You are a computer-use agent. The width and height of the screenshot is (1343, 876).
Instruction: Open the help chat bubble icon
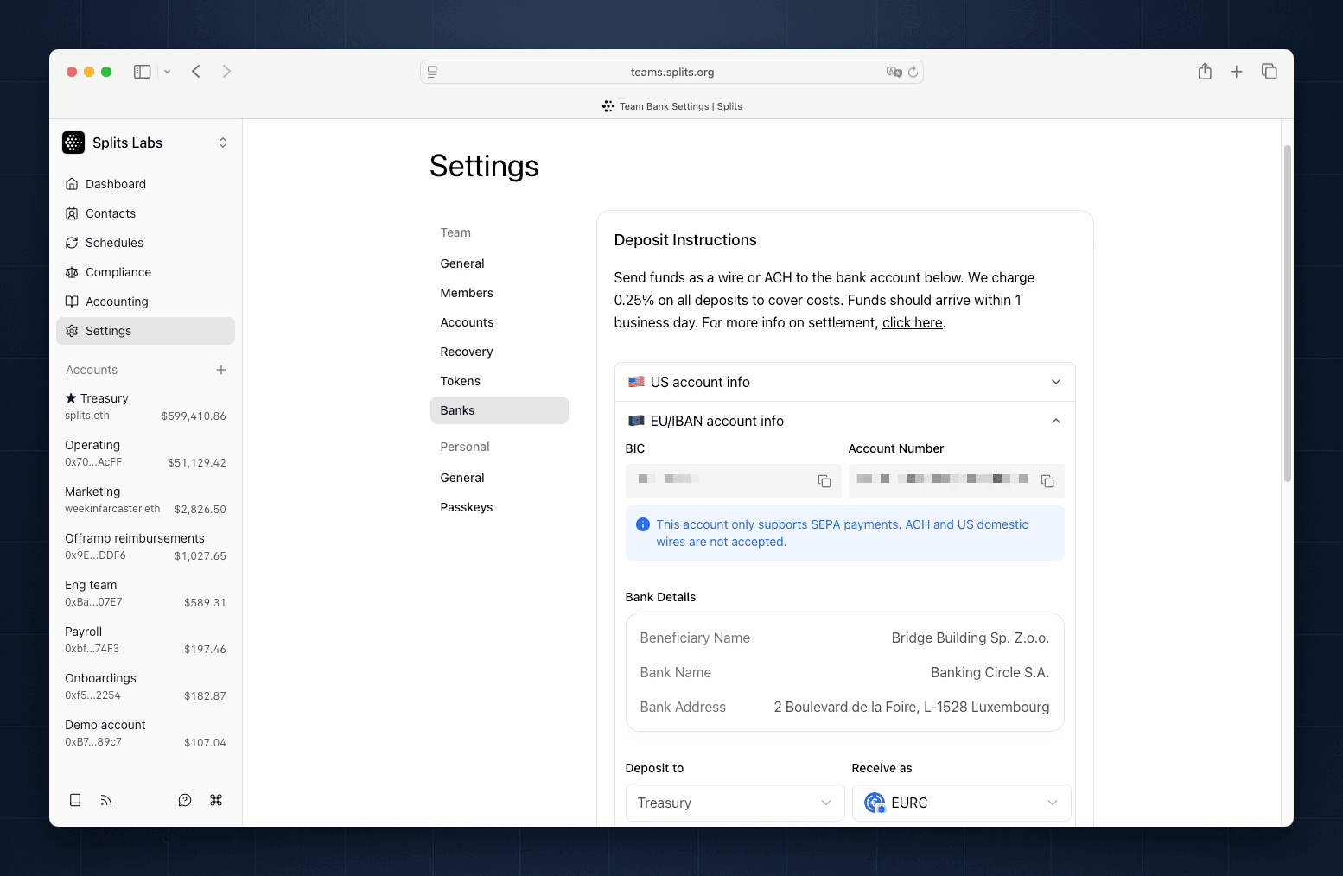coord(184,800)
